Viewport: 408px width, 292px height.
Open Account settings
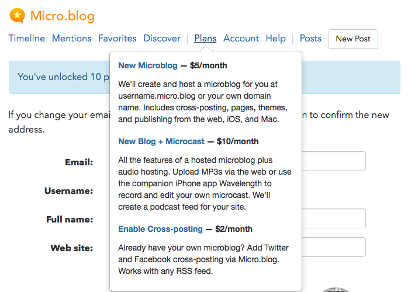[x=241, y=38]
